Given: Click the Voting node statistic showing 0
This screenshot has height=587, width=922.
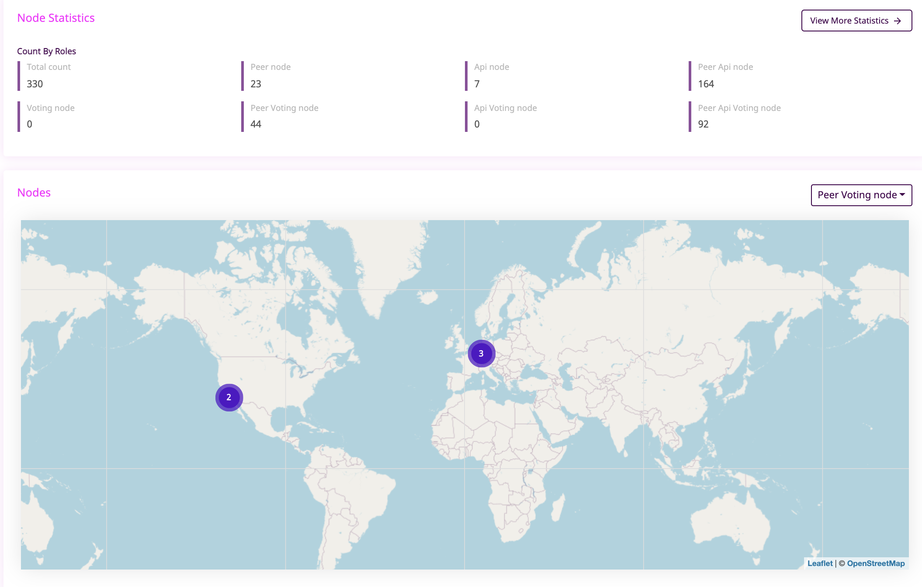Looking at the screenshot, I should pos(50,116).
